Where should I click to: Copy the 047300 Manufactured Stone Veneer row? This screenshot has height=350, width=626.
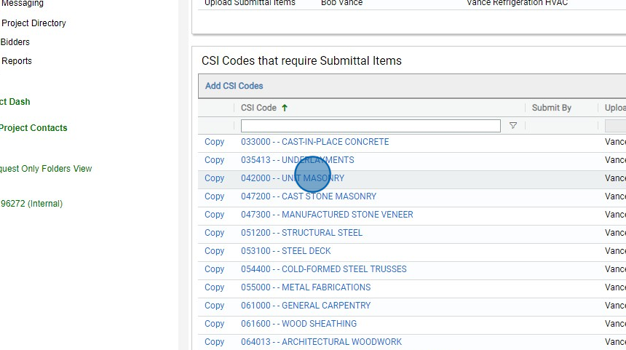pyautogui.click(x=215, y=215)
